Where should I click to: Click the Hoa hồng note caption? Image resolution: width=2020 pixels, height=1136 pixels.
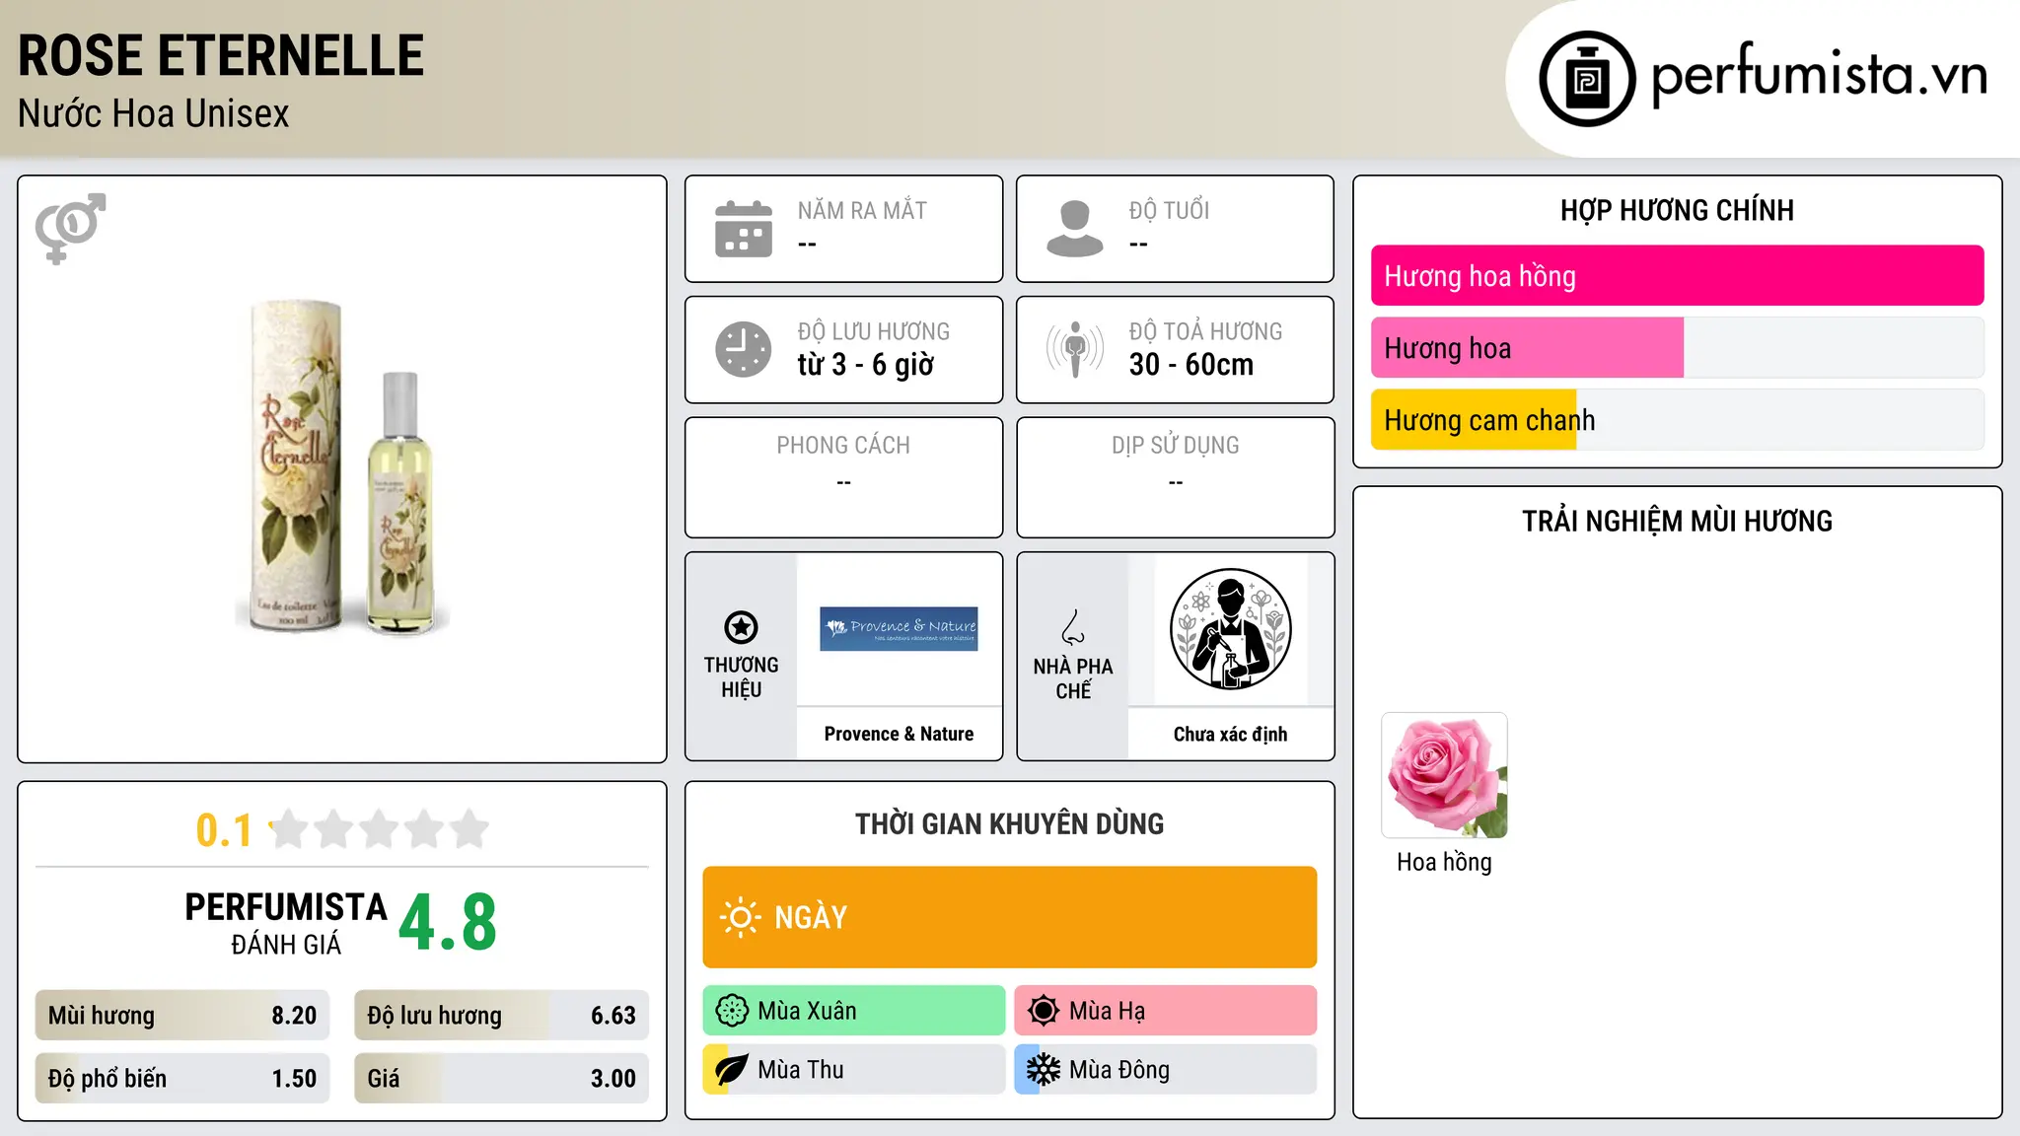tap(1444, 862)
